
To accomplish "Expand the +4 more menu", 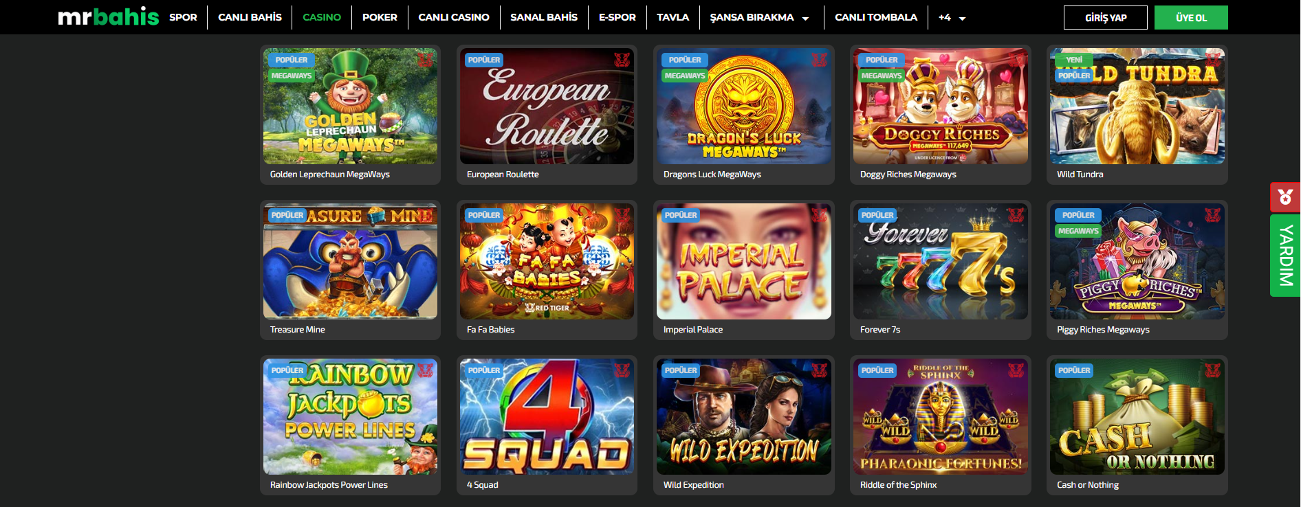I will [952, 17].
